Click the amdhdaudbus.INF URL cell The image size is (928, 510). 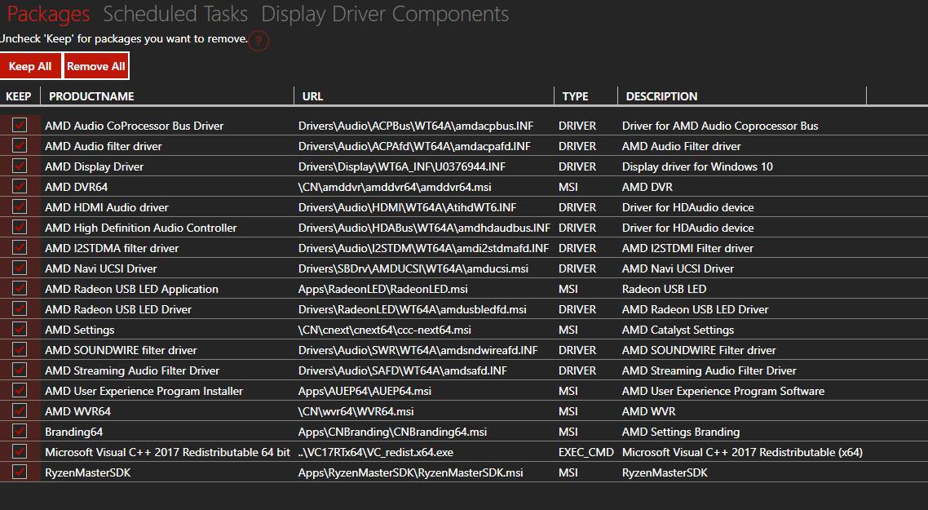(424, 228)
